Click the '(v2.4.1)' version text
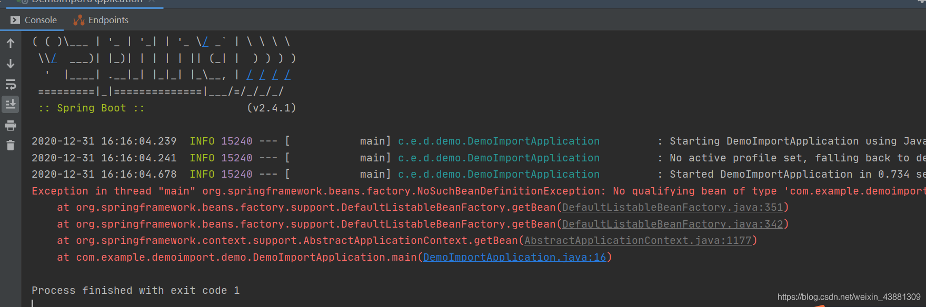This screenshot has height=307, width=926. [272, 108]
